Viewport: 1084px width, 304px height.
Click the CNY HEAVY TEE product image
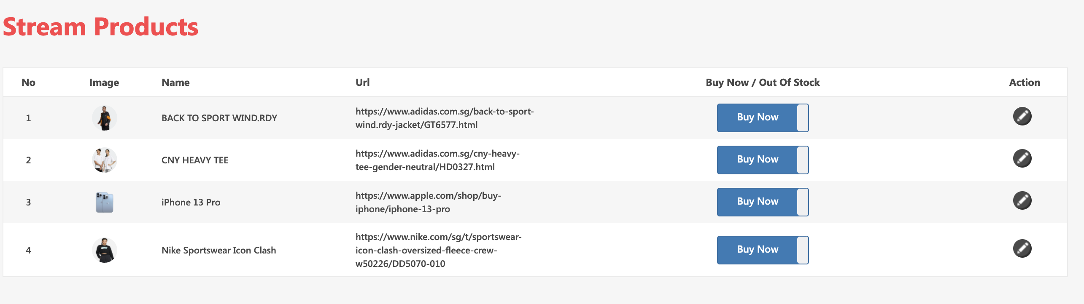pos(104,160)
